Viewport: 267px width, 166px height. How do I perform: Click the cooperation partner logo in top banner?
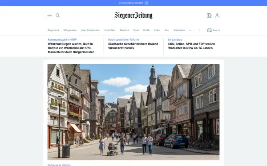tap(146, 3)
